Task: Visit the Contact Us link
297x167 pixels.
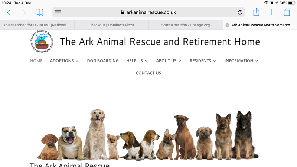Action: pyautogui.click(x=148, y=73)
